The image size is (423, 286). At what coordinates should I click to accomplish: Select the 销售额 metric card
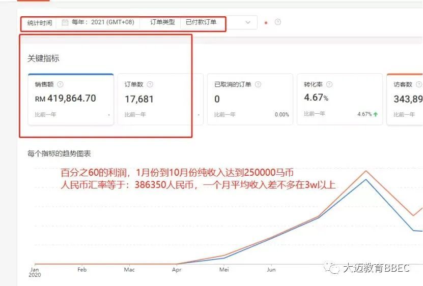pos(71,99)
